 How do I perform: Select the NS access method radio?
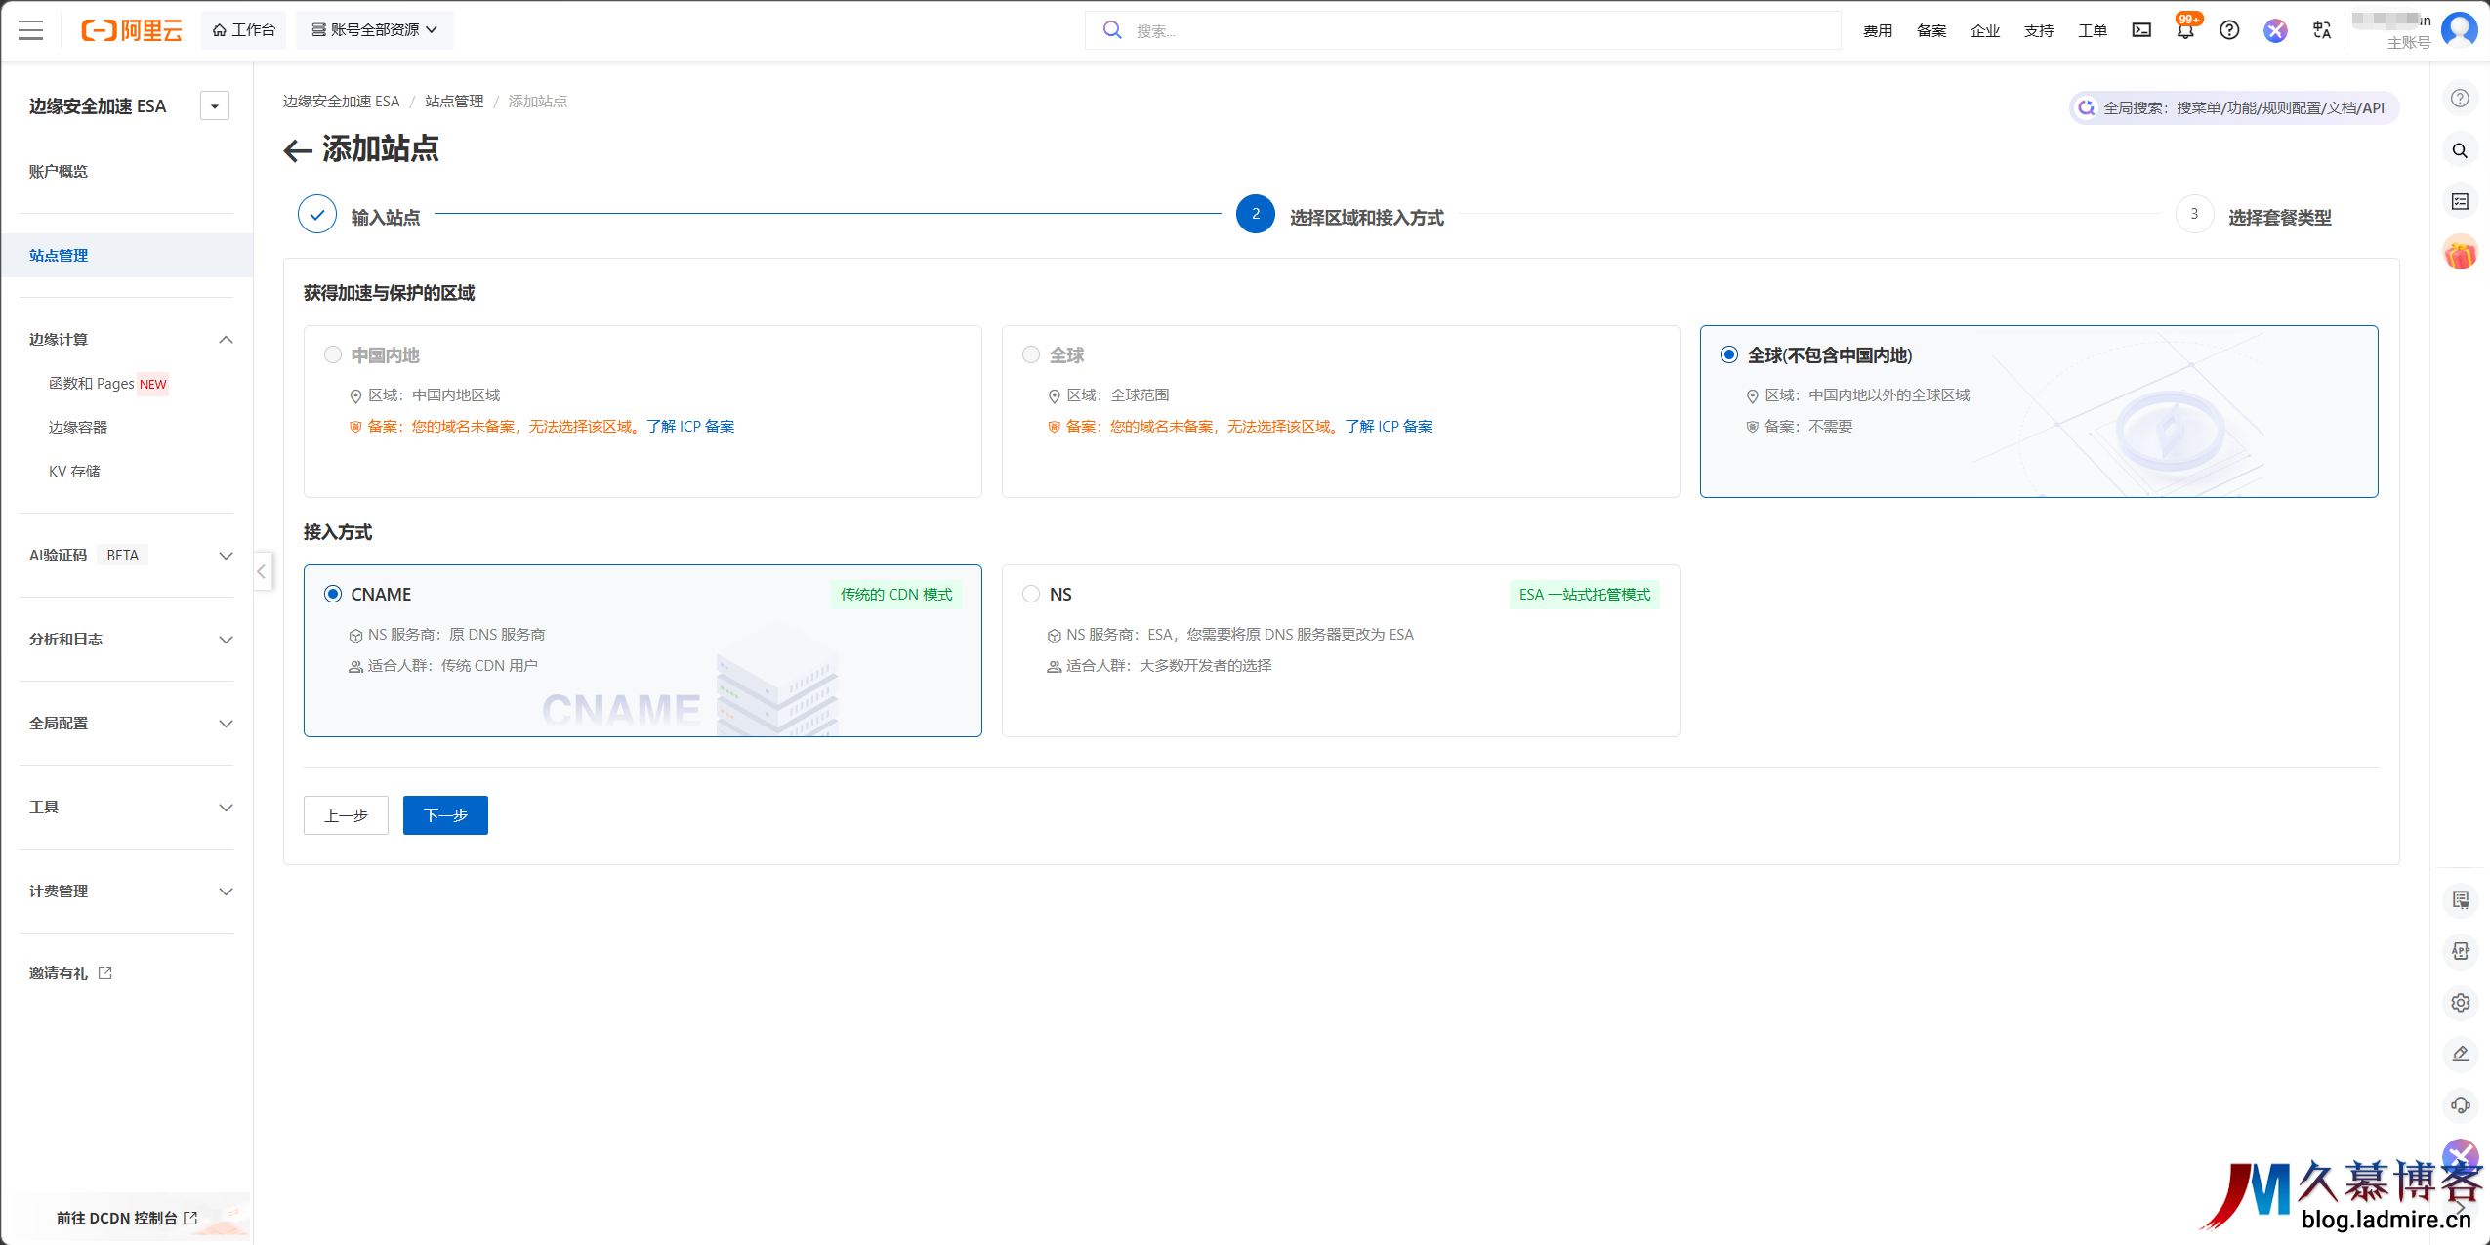click(x=1031, y=595)
